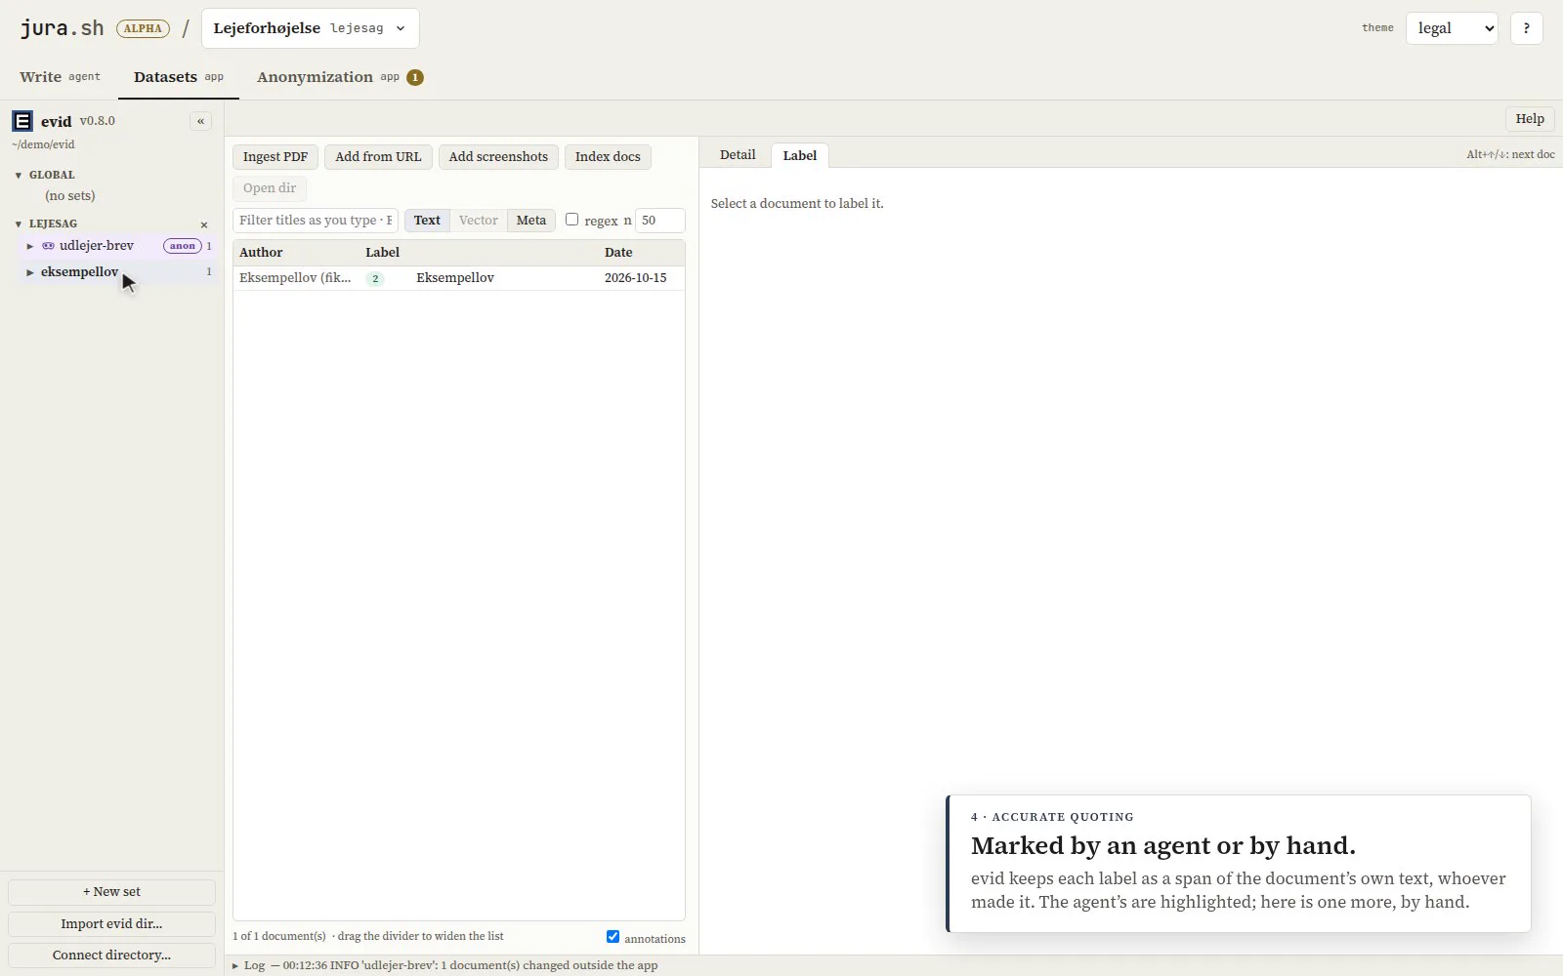Click the Ingest PDF button
Image resolution: width=1563 pixels, height=976 pixels.
coord(275,157)
